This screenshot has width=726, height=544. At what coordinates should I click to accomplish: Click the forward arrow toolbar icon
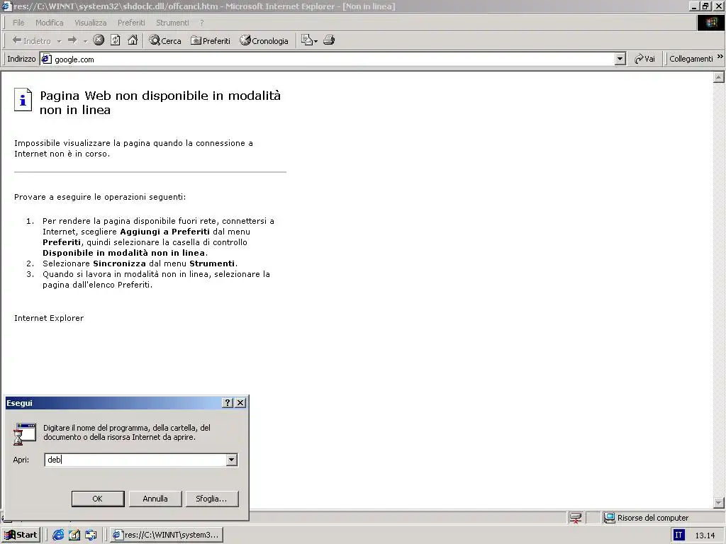coord(72,40)
